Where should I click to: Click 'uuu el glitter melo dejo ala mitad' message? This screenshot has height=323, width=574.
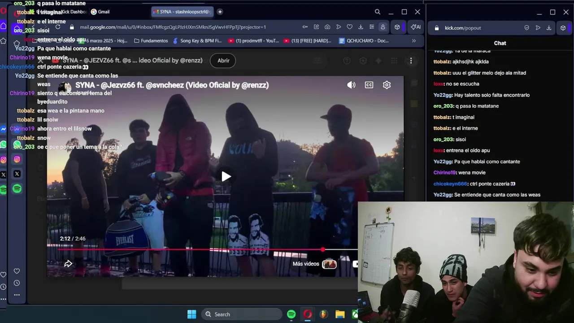click(x=490, y=73)
